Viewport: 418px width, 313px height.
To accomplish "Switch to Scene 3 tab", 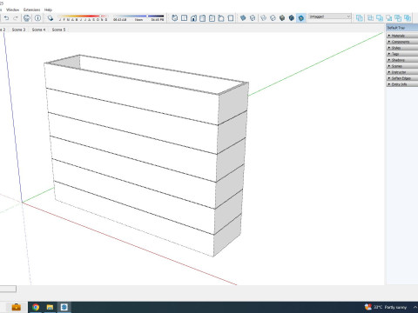I will pyautogui.click(x=18, y=30).
